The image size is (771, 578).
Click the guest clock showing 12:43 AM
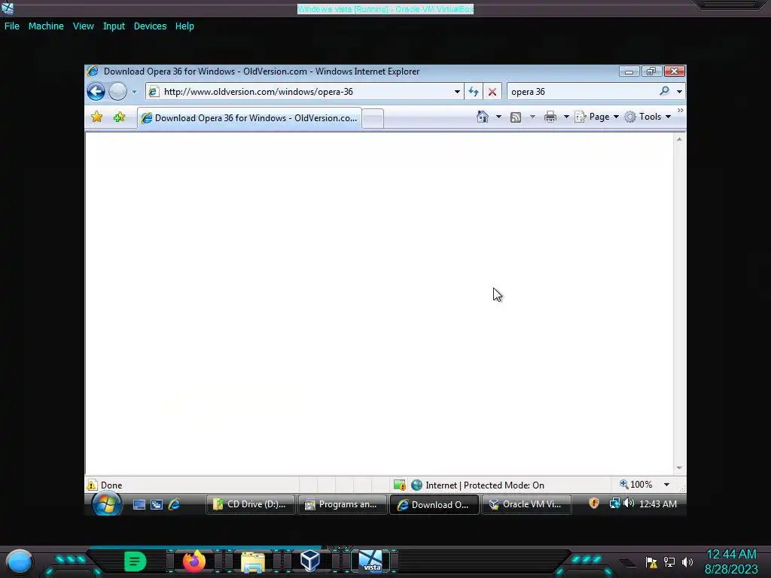[658, 503]
